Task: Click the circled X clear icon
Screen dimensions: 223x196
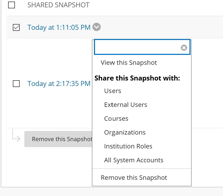Action: click(x=183, y=47)
